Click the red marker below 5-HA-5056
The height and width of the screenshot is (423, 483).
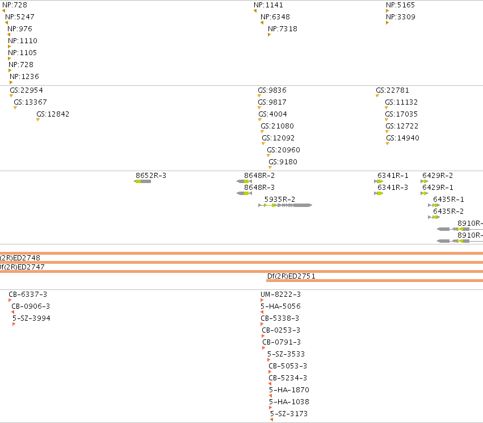pos(262,312)
